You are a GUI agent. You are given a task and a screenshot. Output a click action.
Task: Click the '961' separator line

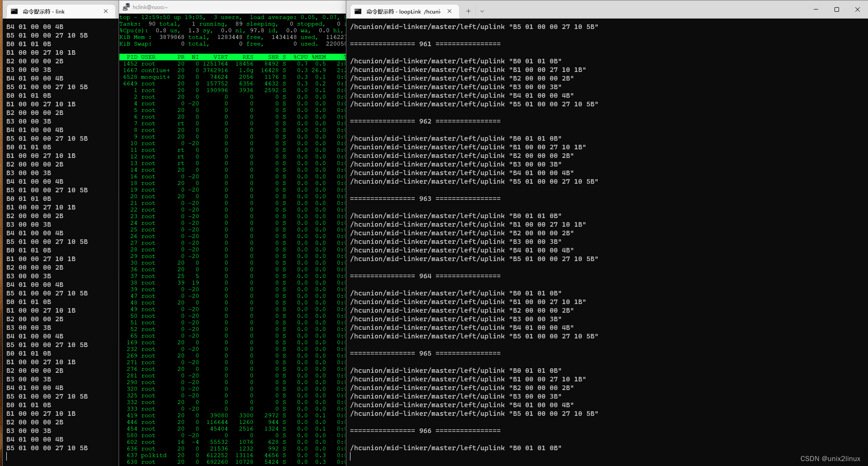pos(425,44)
